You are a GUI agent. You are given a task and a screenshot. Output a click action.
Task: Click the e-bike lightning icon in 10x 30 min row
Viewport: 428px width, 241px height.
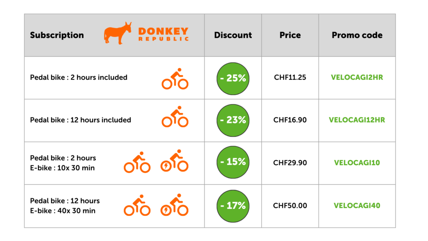[x=174, y=160]
